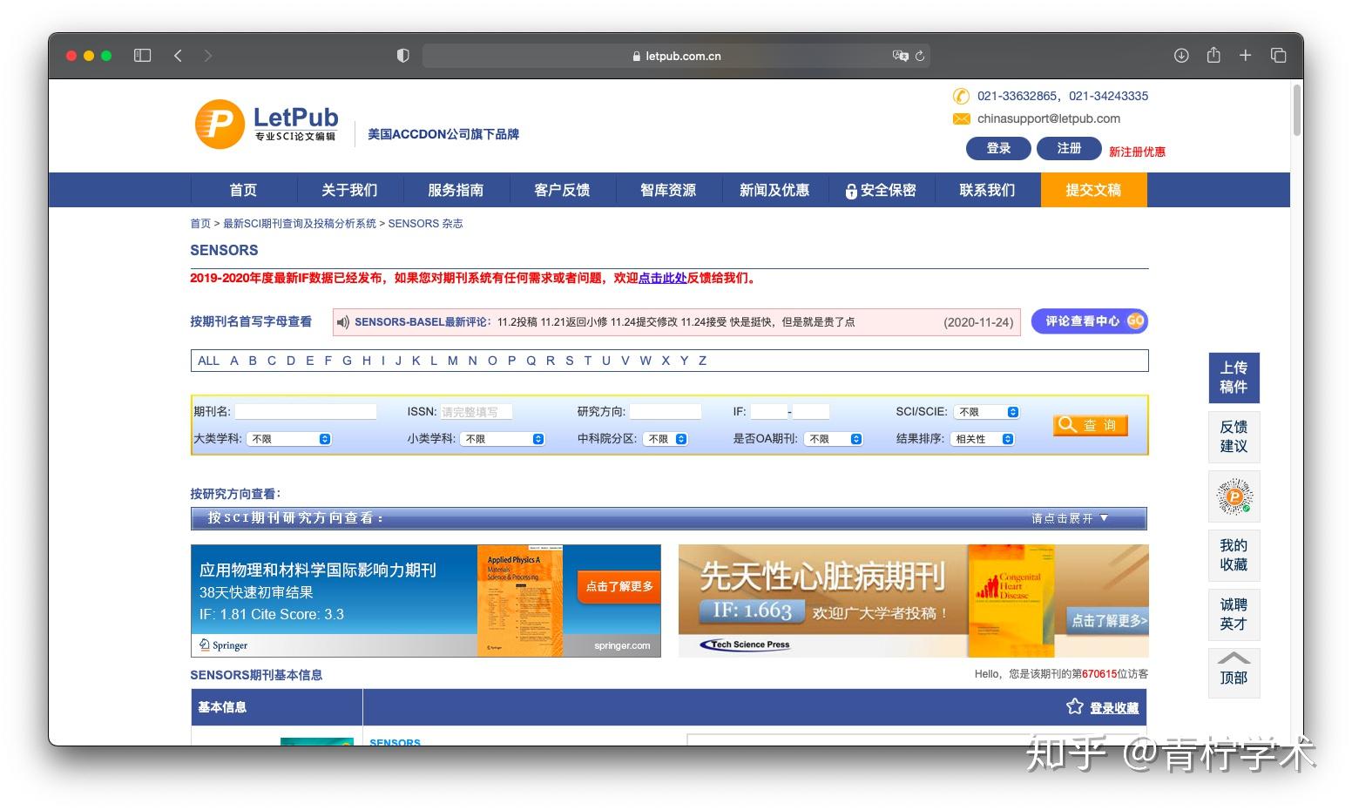Click the email envelope icon

(x=962, y=118)
